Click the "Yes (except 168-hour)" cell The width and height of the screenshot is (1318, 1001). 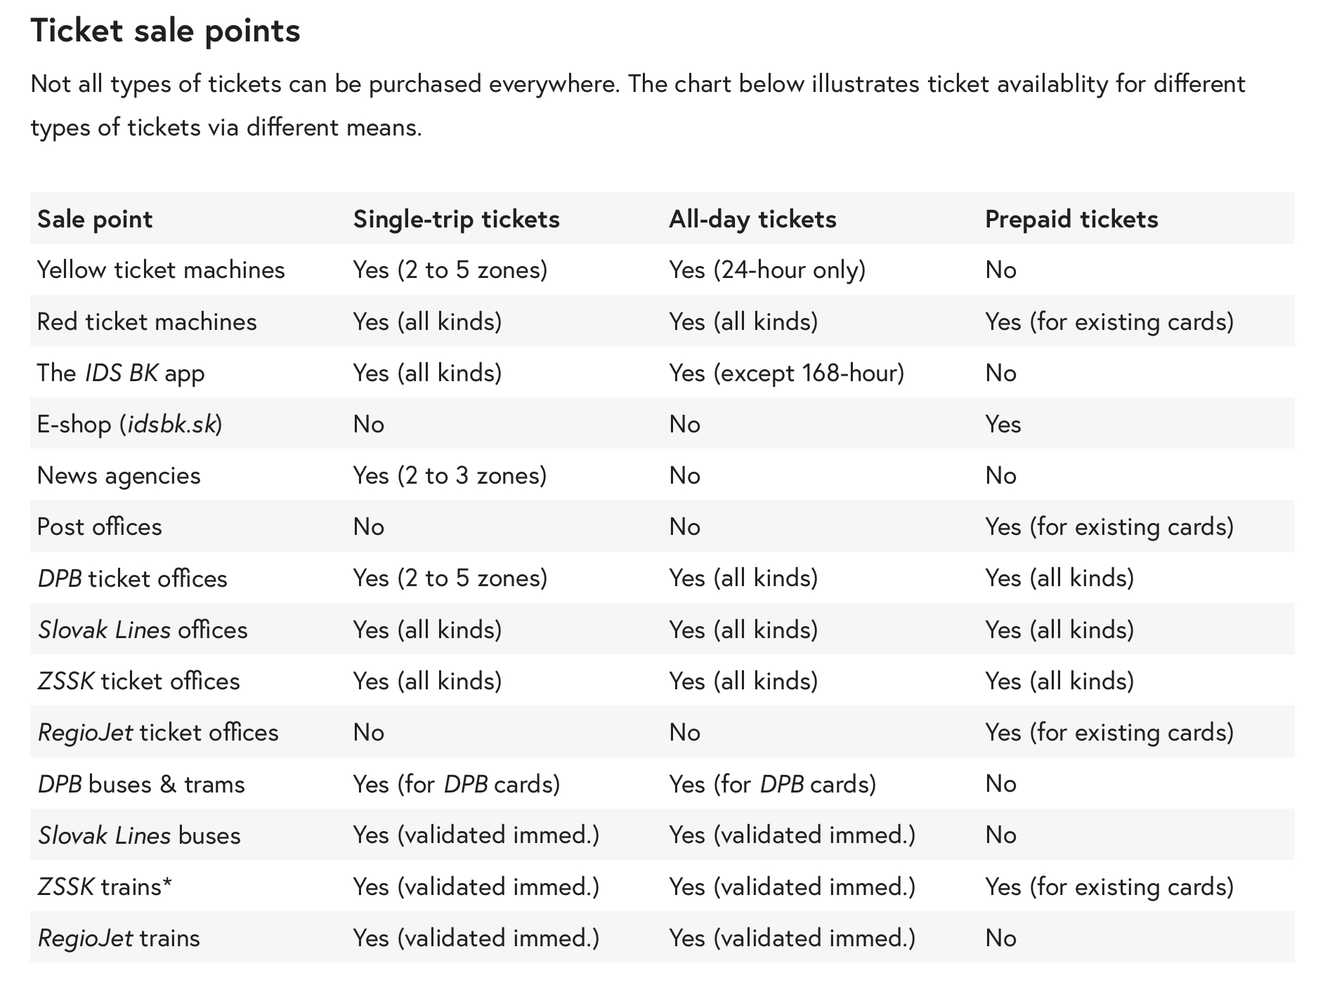(787, 373)
